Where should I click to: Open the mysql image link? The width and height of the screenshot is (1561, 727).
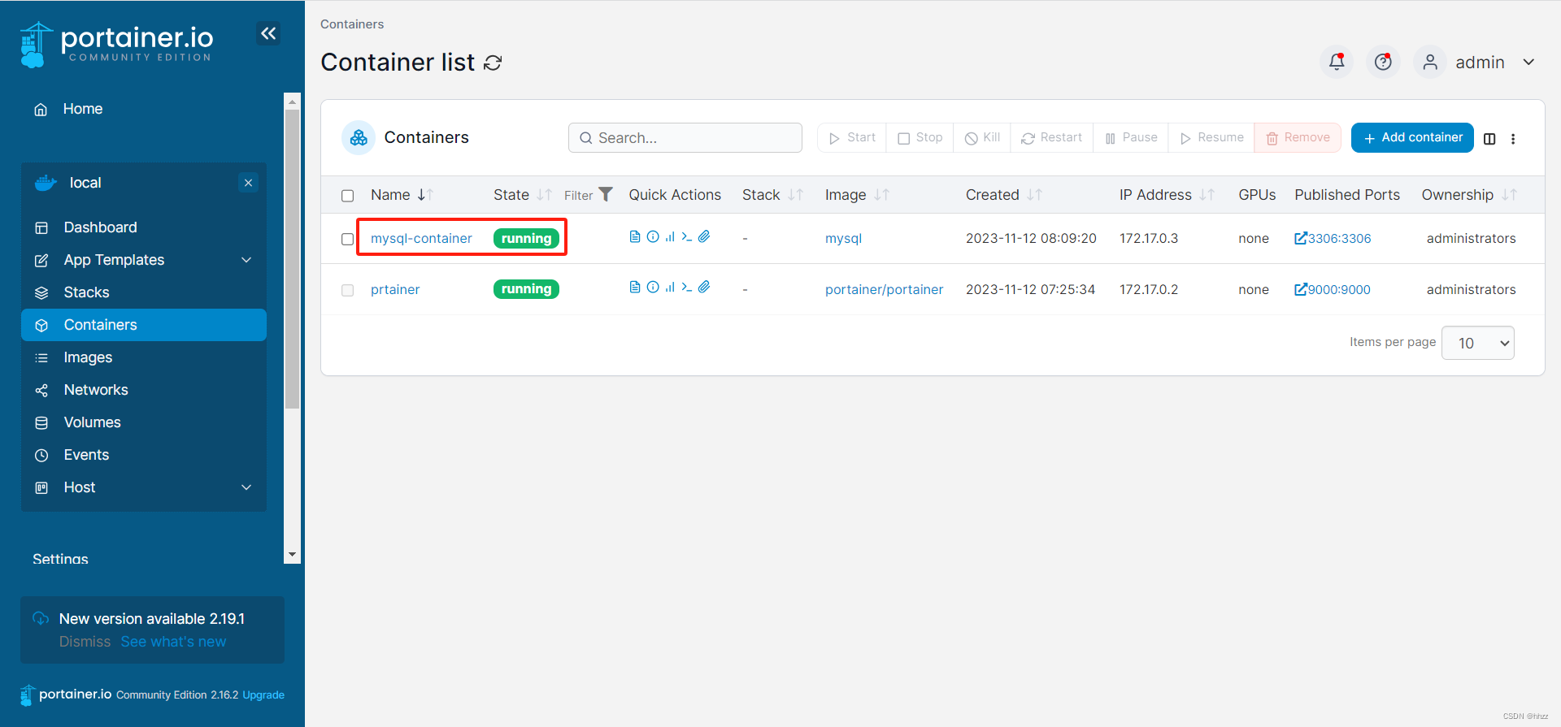[x=843, y=238]
